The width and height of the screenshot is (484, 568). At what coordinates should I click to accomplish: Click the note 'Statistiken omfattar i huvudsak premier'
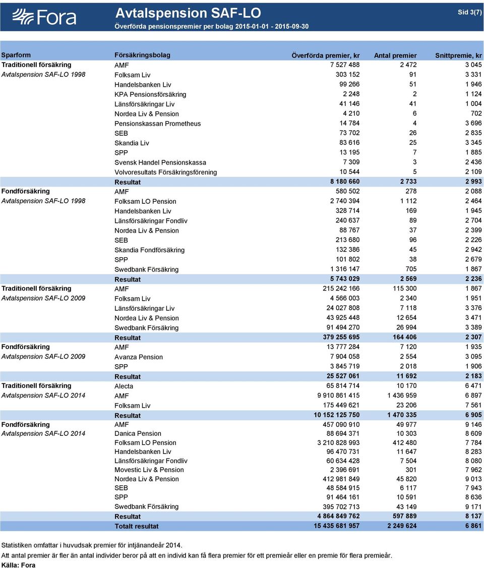(x=92, y=545)
